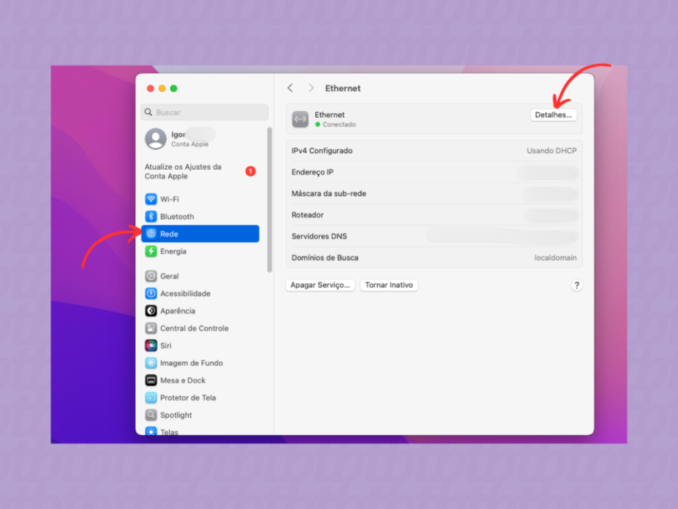Select Spotlight label in sidebar
This screenshot has height=509, width=678.
point(176,415)
